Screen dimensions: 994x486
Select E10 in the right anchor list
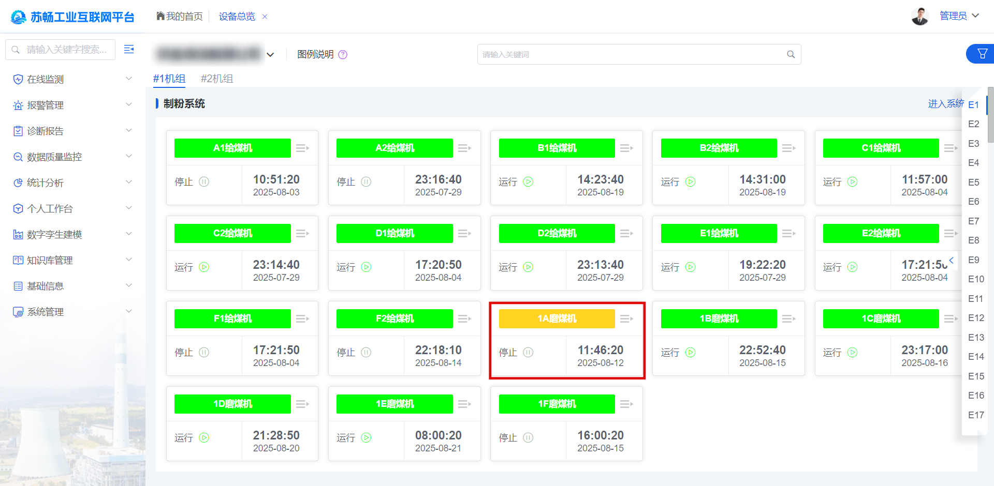tap(976, 279)
